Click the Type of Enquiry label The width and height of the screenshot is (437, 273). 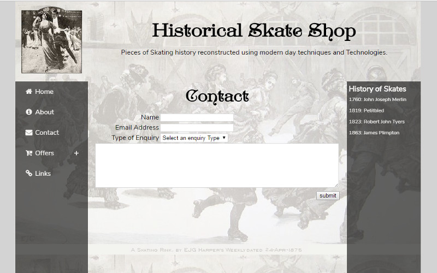(x=135, y=138)
